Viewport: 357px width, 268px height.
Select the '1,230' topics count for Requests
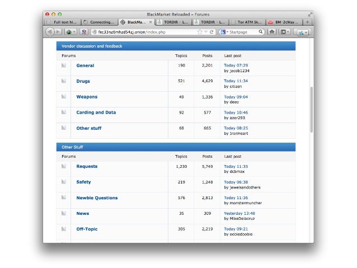pyautogui.click(x=181, y=166)
